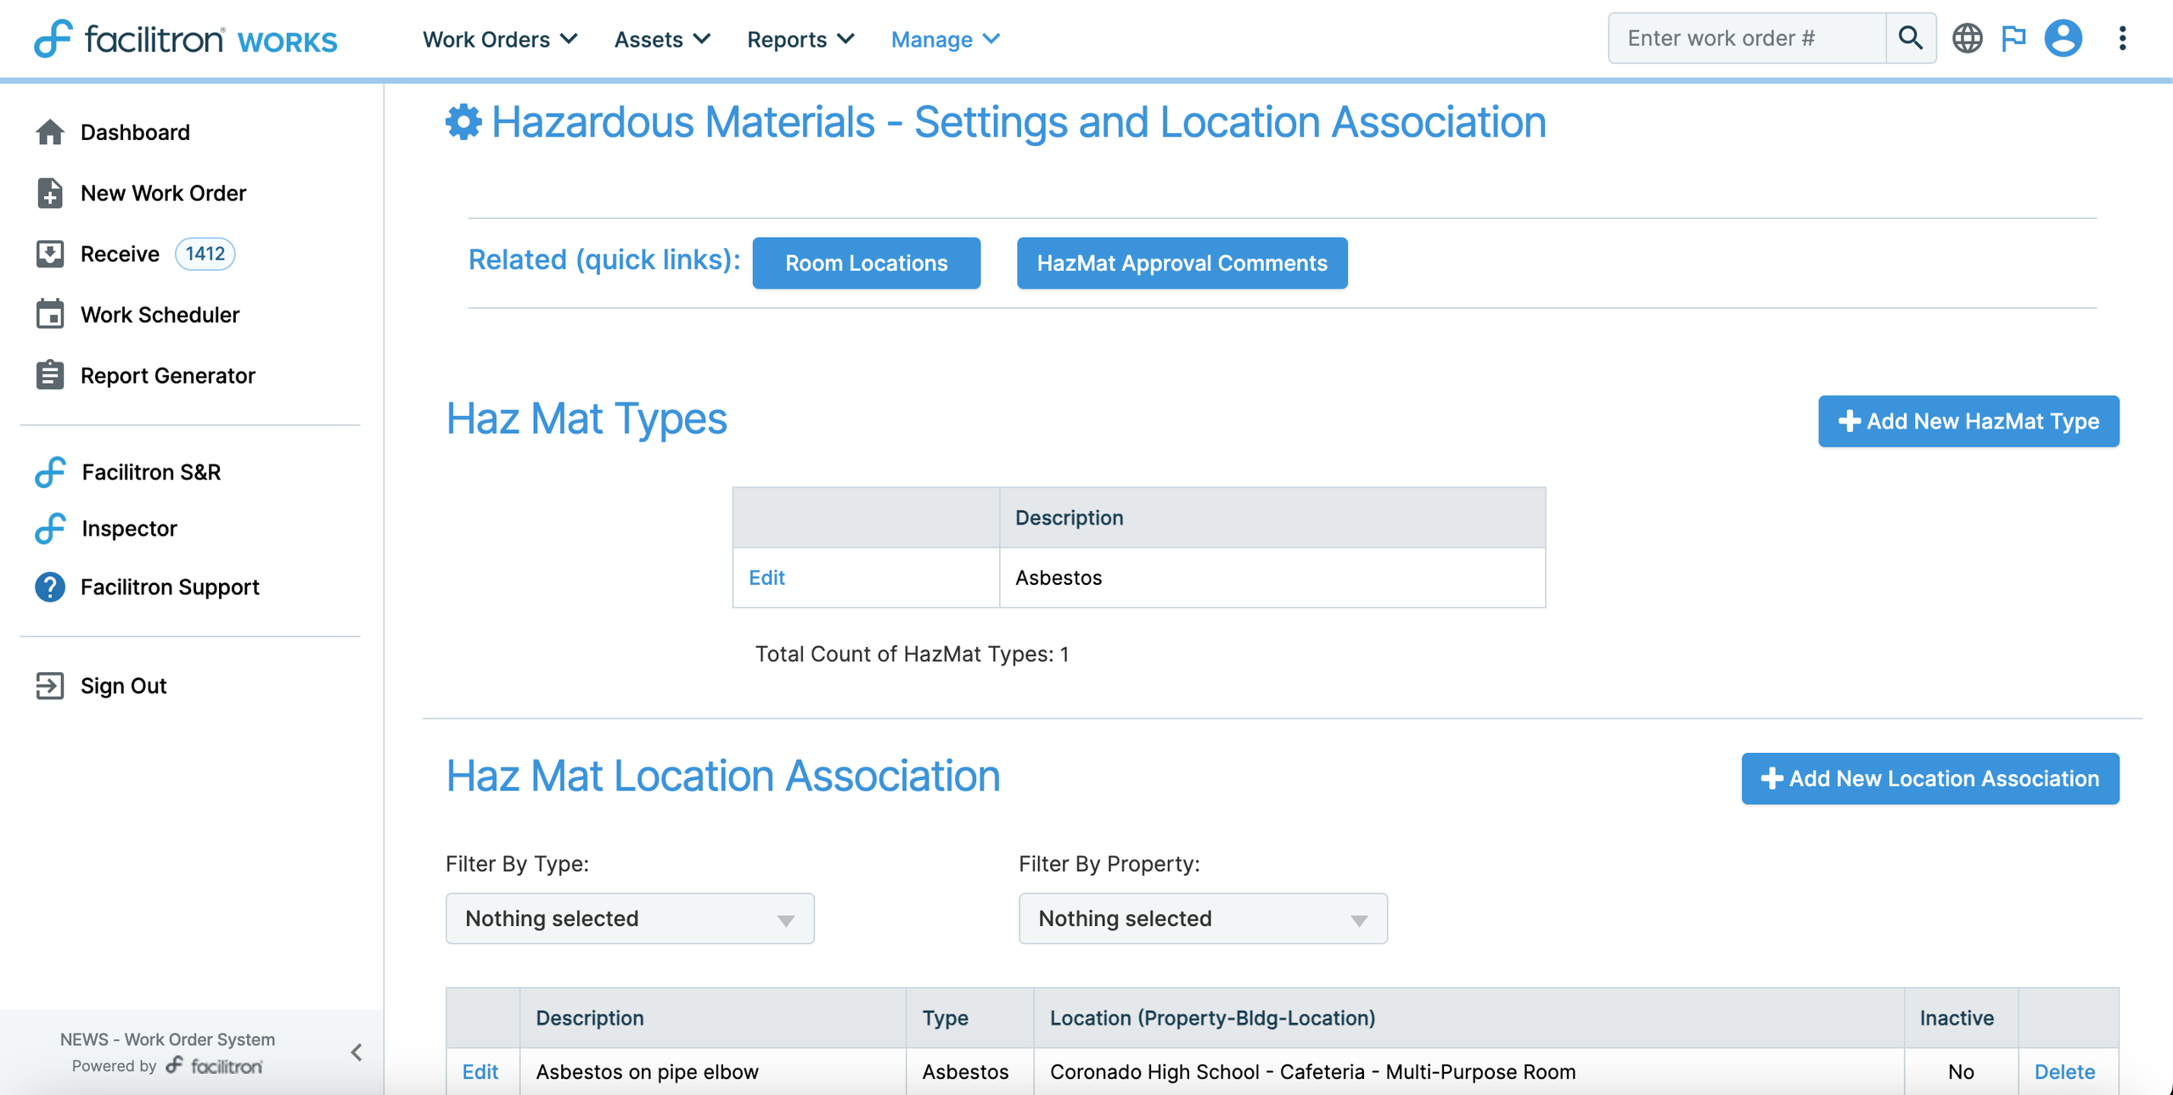Click Edit link for Asbestos type
This screenshot has width=2173, height=1095.
click(x=766, y=578)
